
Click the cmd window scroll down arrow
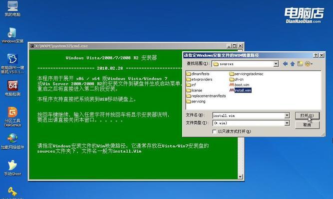pos(240,177)
